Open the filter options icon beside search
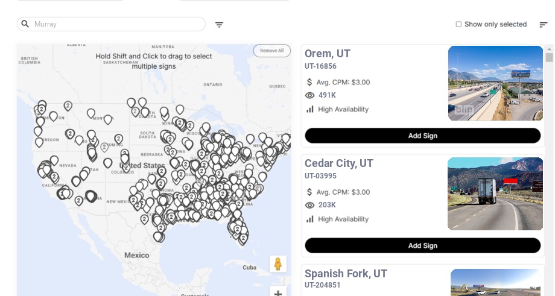This screenshot has width=555, height=296. (219, 25)
